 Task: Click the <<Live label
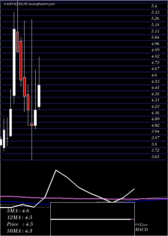click(x=141, y=225)
